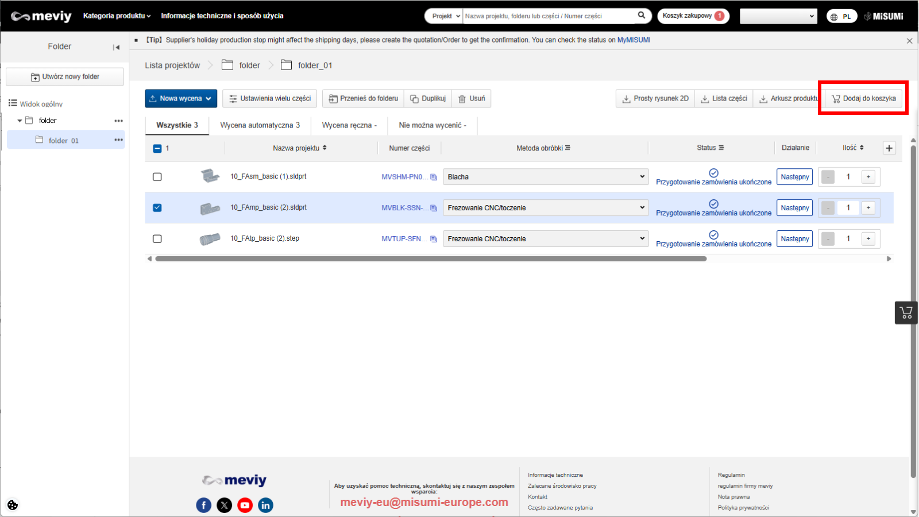Click the add column plus icon
The height and width of the screenshot is (517, 919).
(x=889, y=148)
